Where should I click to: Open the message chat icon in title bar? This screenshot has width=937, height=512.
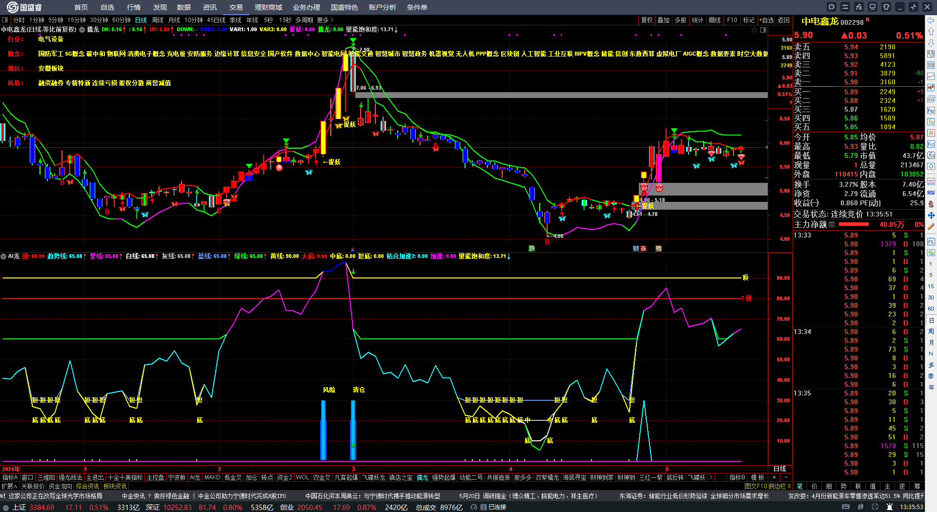tap(832, 7)
